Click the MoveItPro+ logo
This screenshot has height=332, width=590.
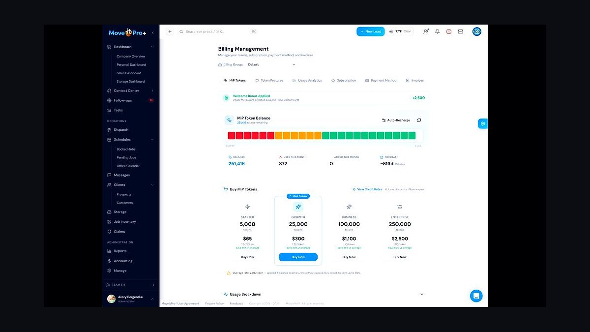(x=127, y=32)
